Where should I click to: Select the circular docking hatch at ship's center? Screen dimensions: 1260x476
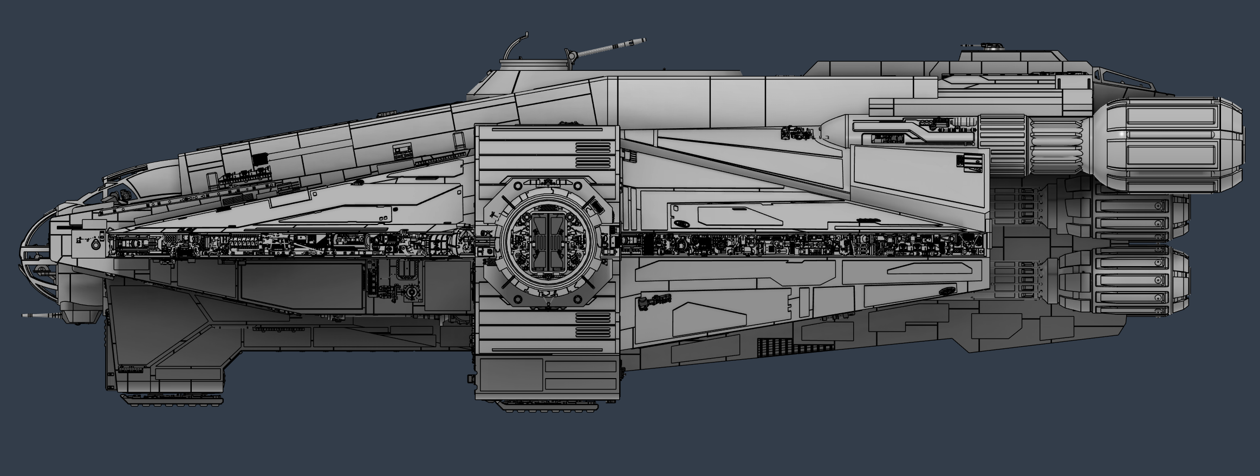(549, 241)
